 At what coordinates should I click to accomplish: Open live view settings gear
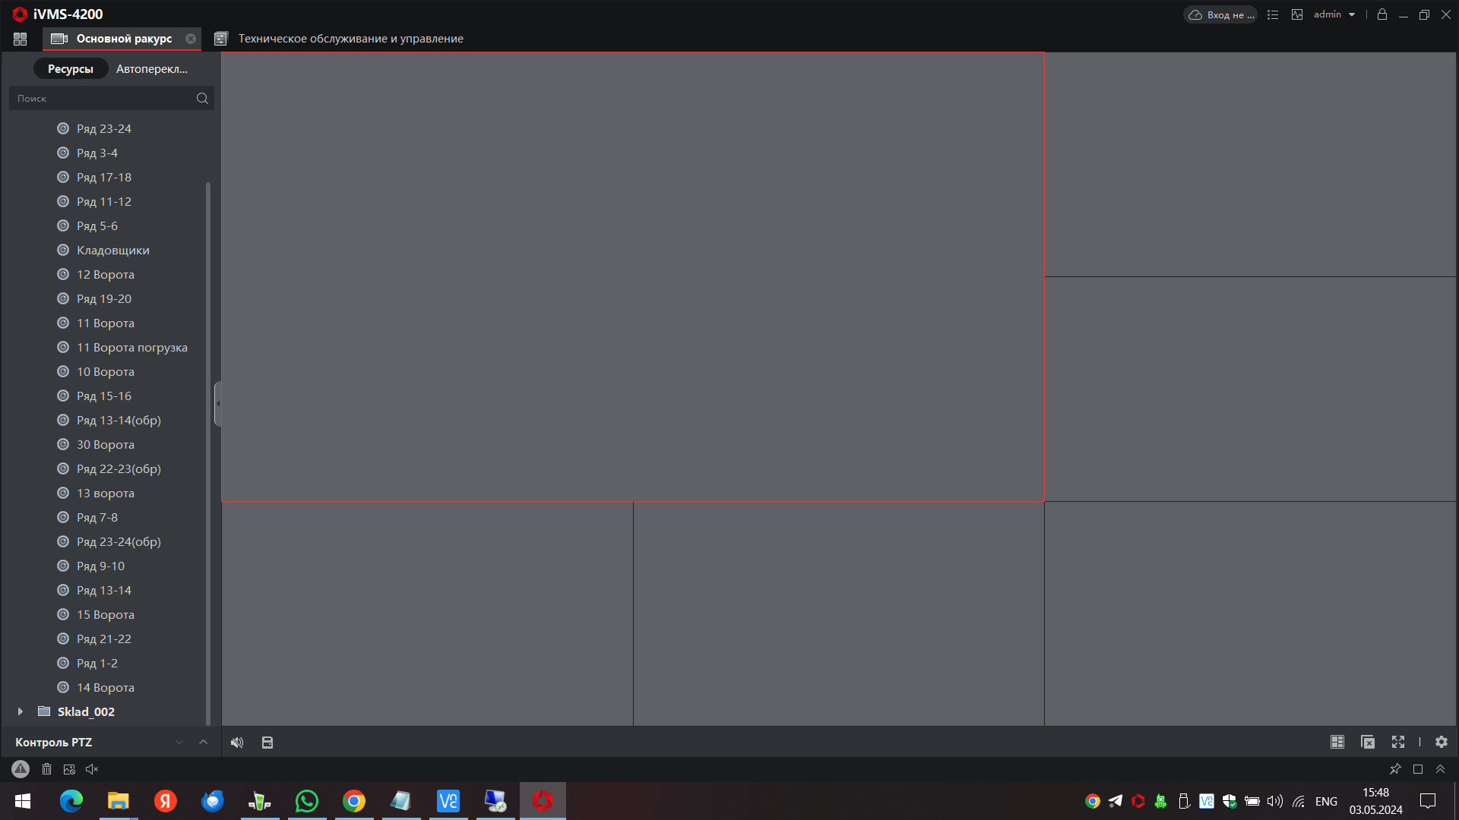pos(1442,743)
